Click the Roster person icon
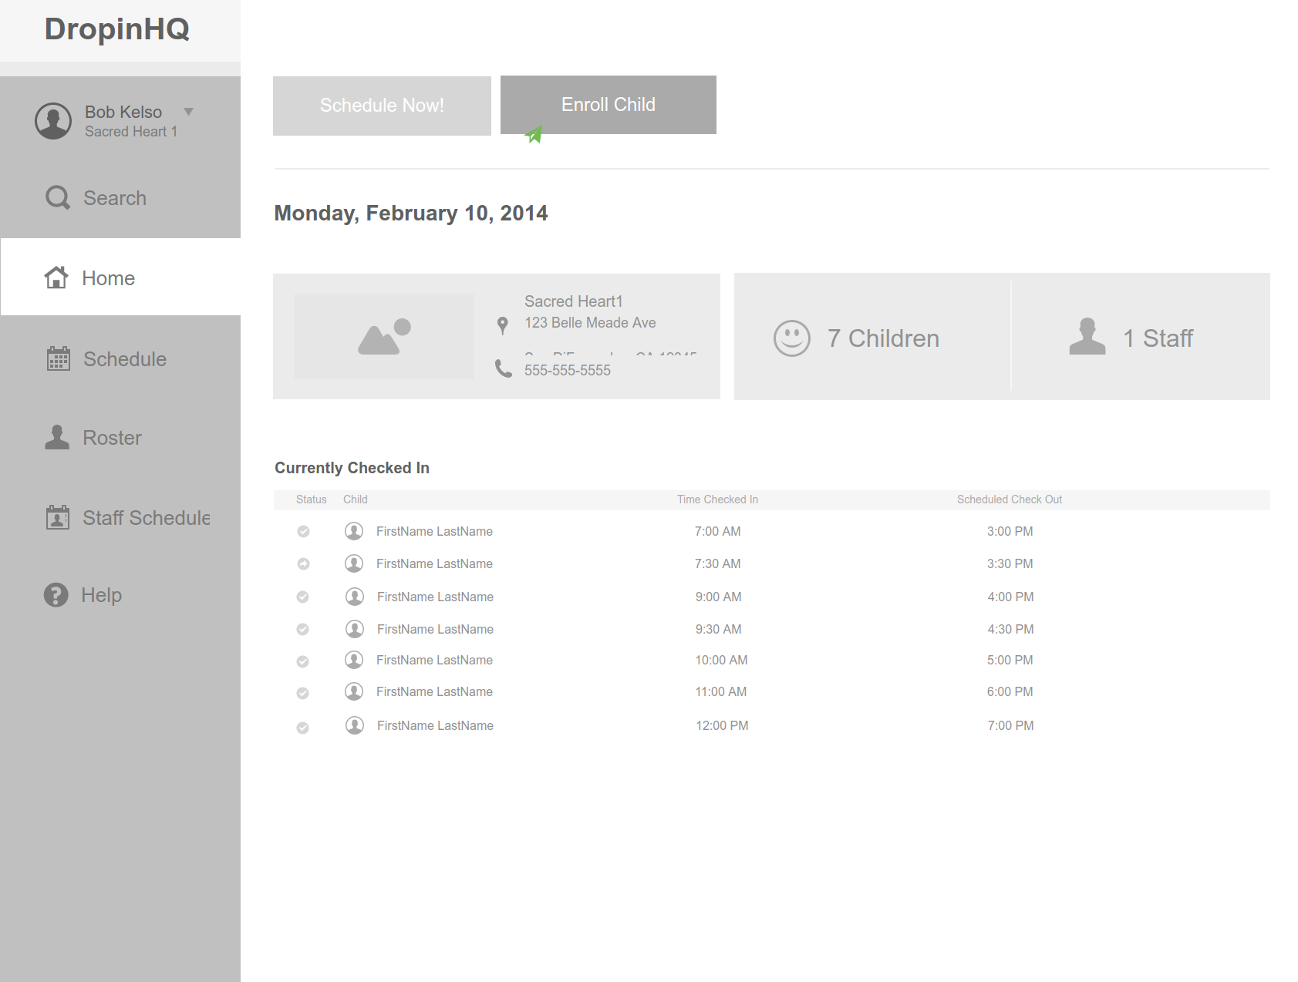The image size is (1298, 982). point(57,437)
